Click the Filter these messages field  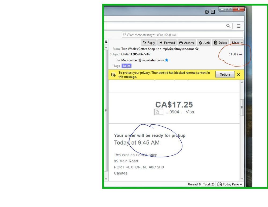(182, 35)
